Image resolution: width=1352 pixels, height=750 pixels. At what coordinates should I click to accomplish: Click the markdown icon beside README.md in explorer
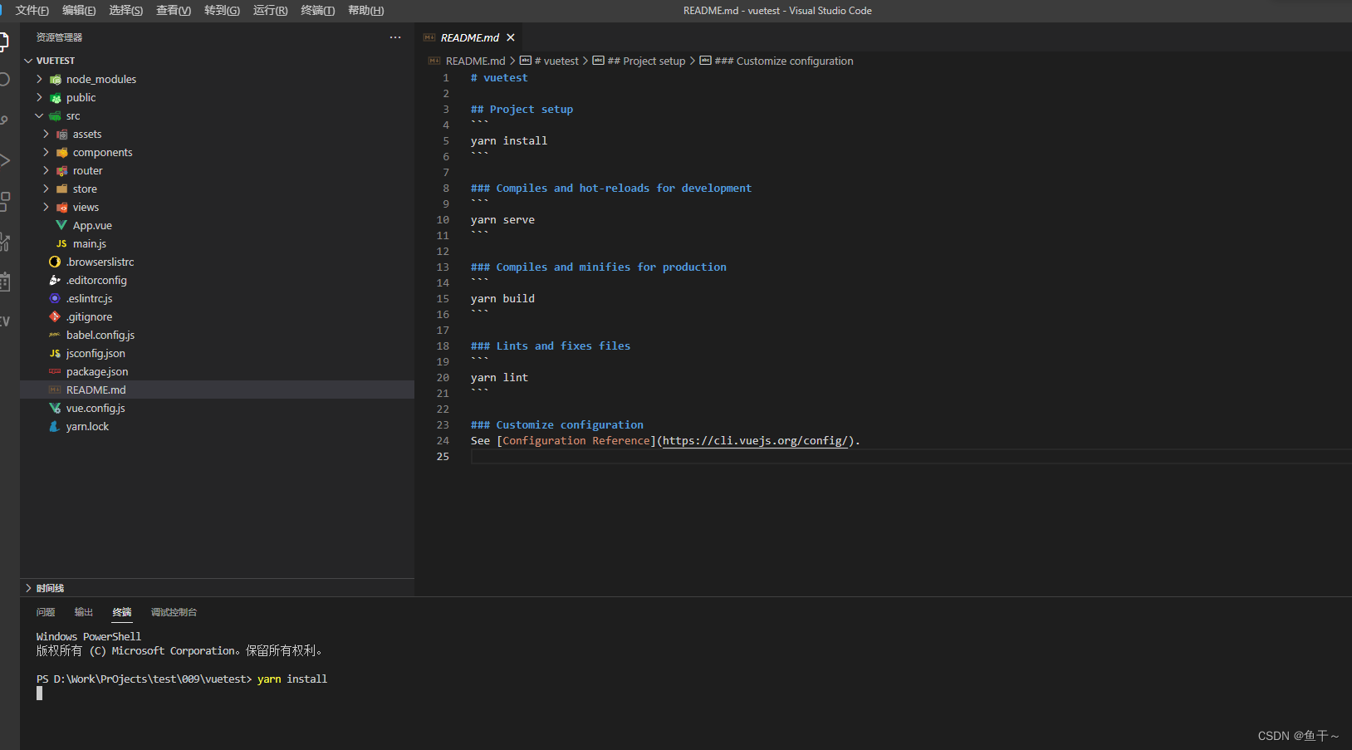55,390
